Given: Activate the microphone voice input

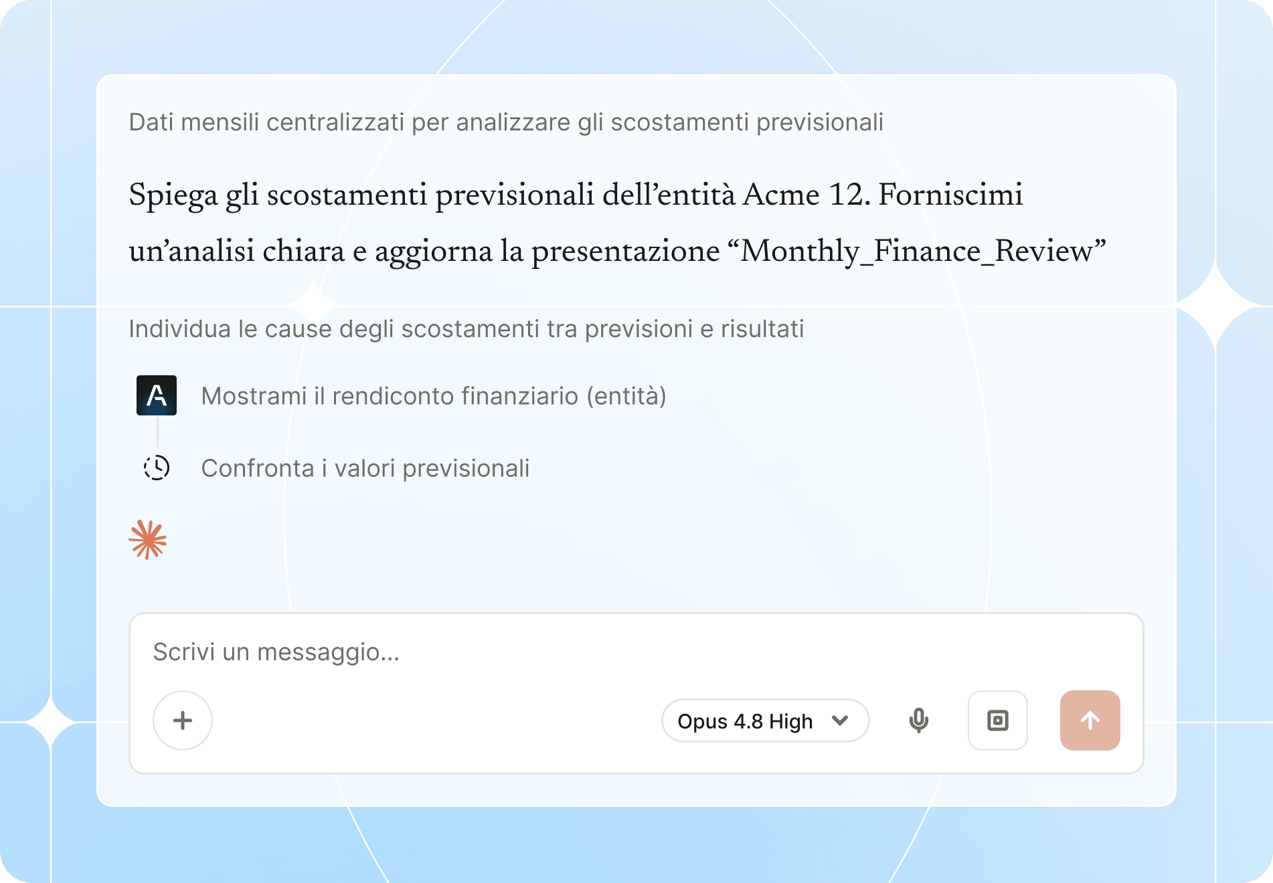Looking at the screenshot, I should pyautogui.click(x=919, y=720).
